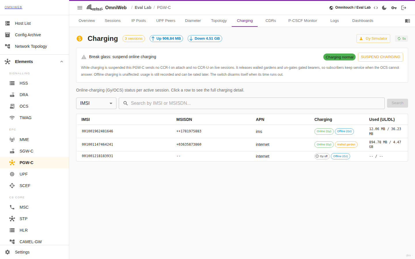The height and width of the screenshot is (259, 415).
Task: Select UPF element
Action: (x=34, y=174)
